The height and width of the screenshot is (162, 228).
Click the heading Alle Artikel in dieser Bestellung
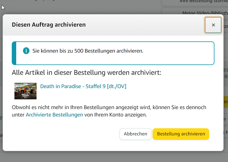click(x=87, y=72)
